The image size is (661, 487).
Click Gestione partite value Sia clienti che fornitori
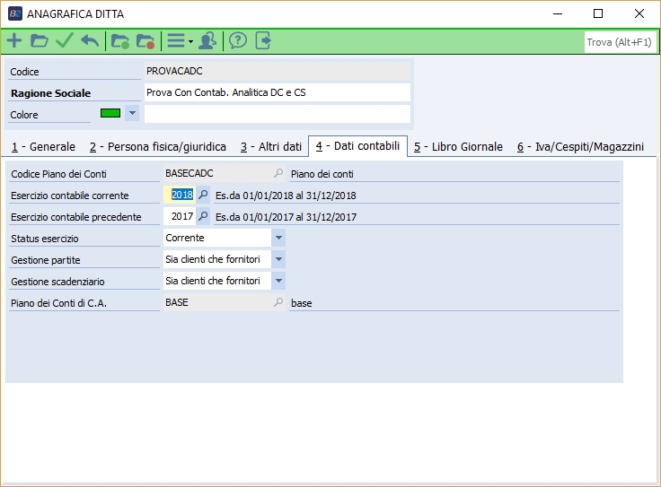tap(217, 259)
